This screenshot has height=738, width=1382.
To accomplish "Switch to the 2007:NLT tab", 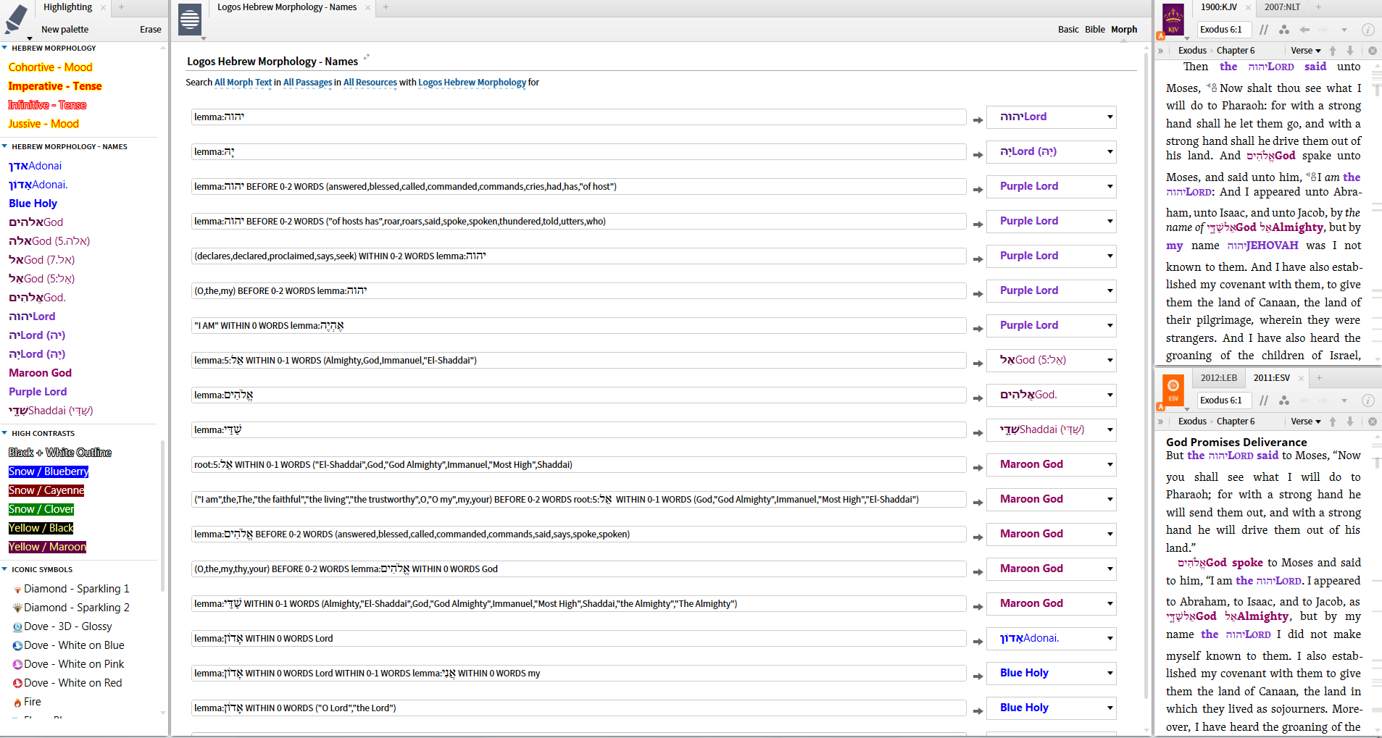I will [x=1282, y=7].
